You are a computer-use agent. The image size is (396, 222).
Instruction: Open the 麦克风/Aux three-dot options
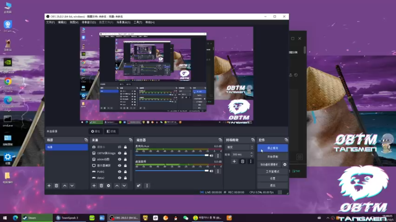[x=218, y=156]
